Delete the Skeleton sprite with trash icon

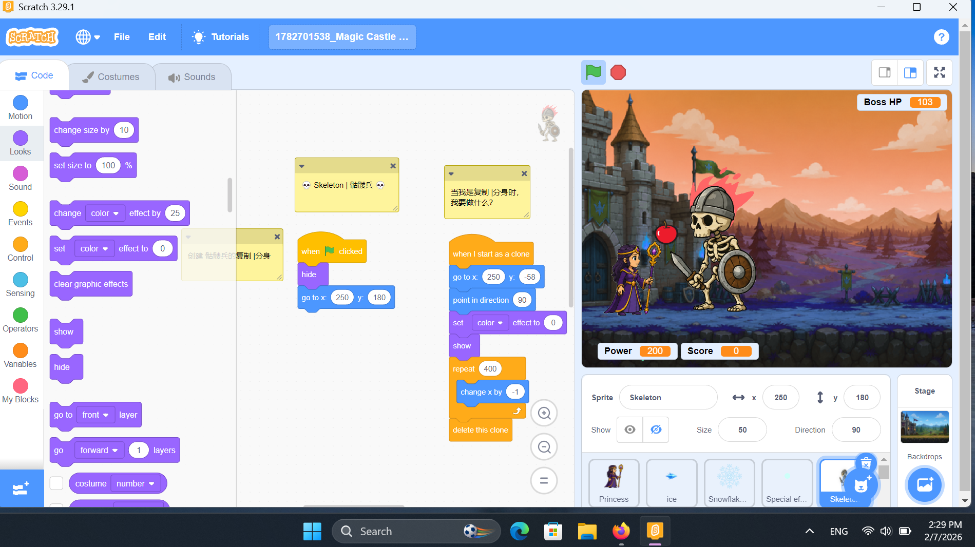coord(866,463)
